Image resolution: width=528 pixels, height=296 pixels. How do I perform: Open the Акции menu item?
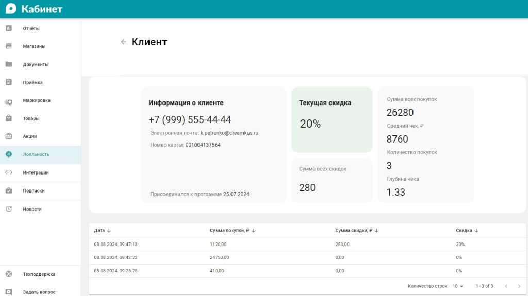[40, 136]
